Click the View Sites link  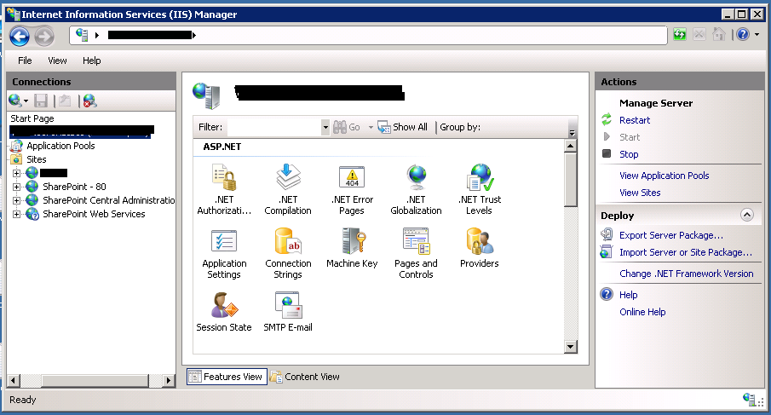[x=640, y=193]
